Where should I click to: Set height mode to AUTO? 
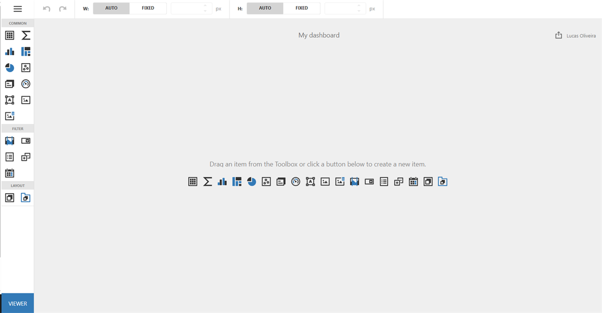click(265, 8)
